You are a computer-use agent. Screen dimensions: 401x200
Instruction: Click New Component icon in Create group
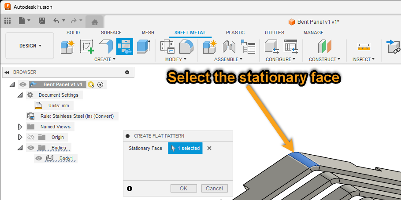pos(67,47)
